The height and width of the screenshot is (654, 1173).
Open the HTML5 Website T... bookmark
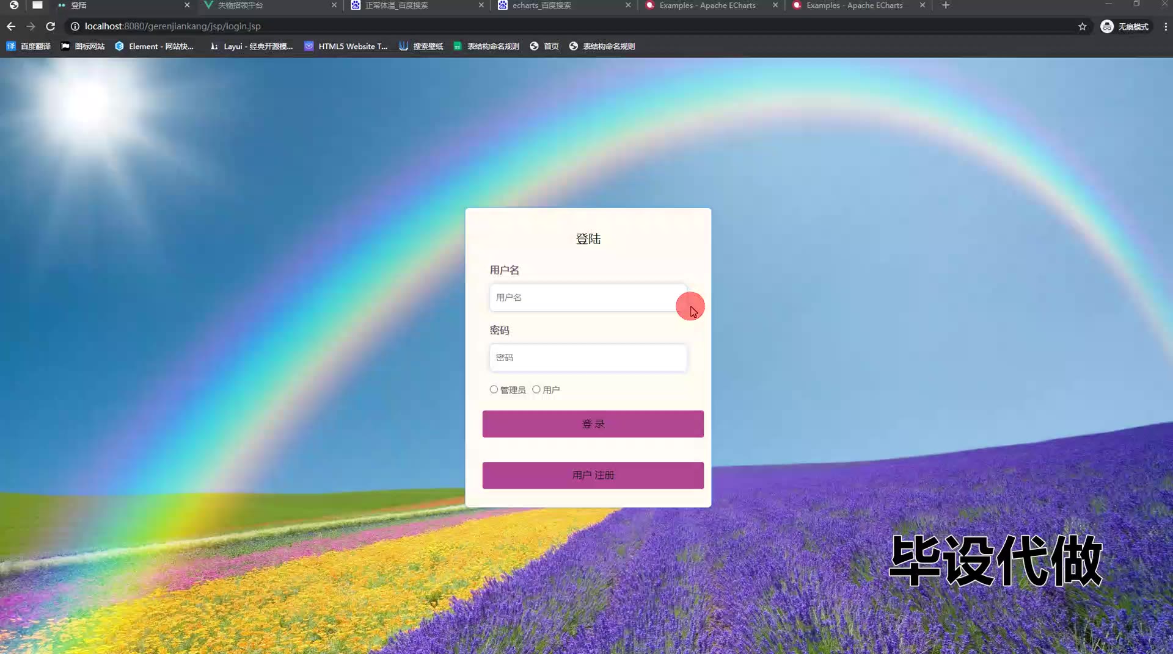[x=346, y=46]
